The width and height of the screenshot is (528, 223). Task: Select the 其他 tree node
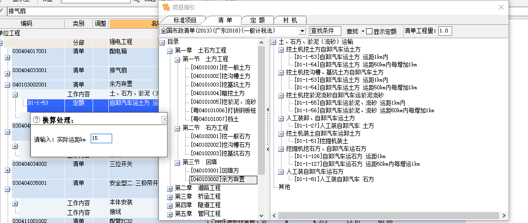click(284, 187)
